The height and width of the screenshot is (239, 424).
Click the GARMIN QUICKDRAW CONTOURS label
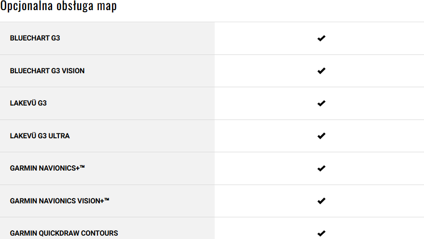64,233
